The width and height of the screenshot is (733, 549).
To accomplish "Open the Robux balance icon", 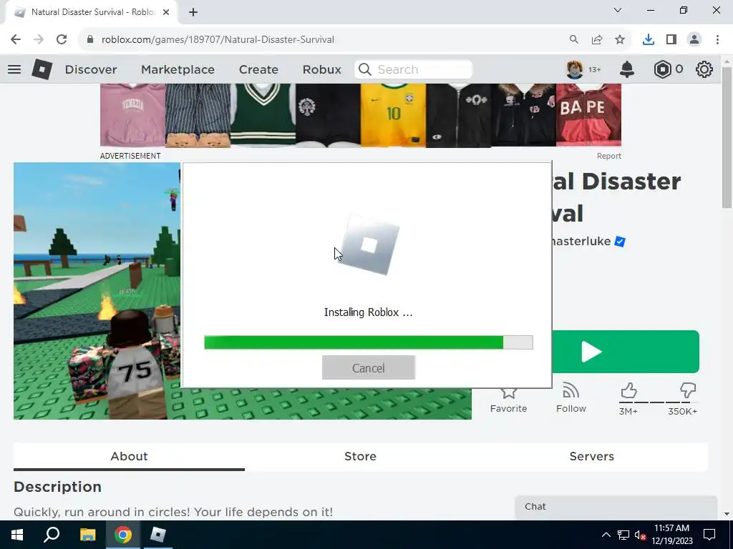I will [x=662, y=69].
